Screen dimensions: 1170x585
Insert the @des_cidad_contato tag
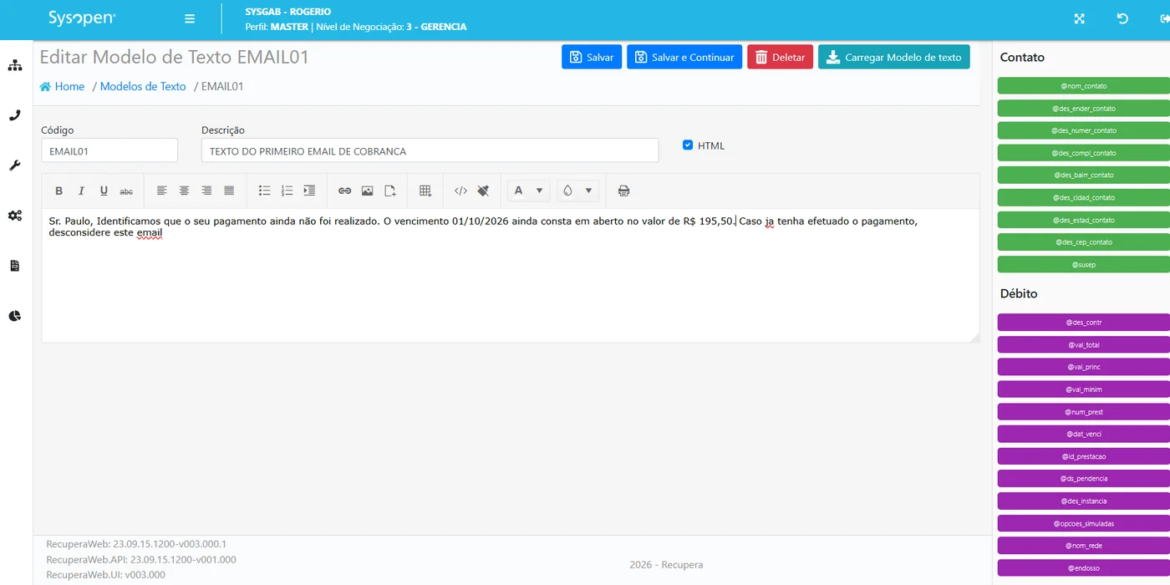[x=1083, y=197]
